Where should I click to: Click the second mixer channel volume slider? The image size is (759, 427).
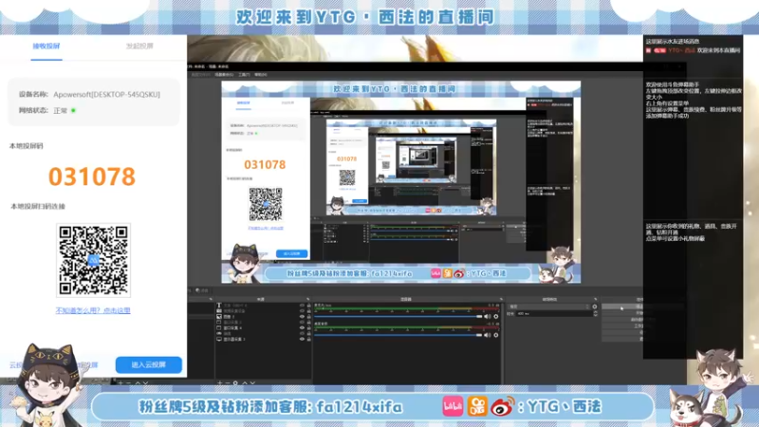(x=398, y=335)
